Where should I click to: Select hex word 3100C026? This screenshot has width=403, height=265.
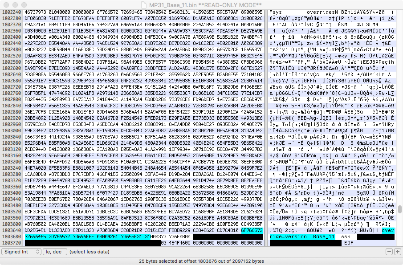[x=252, y=18]
